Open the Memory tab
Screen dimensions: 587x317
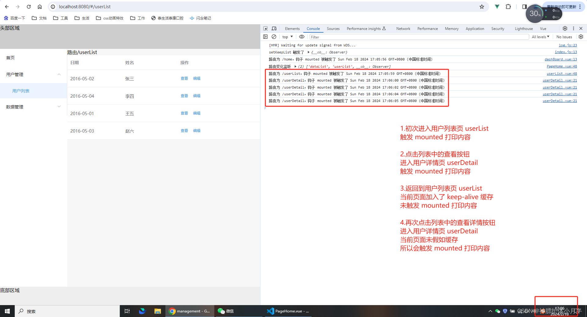click(452, 29)
